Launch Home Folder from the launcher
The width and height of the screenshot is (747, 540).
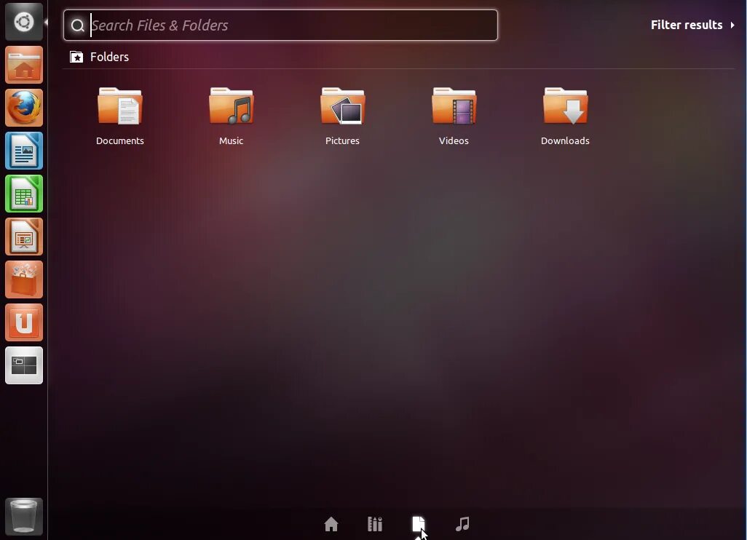[x=24, y=65]
